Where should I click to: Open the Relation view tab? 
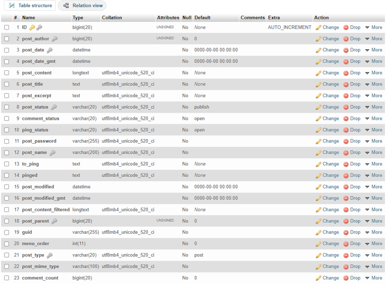[x=82, y=5]
